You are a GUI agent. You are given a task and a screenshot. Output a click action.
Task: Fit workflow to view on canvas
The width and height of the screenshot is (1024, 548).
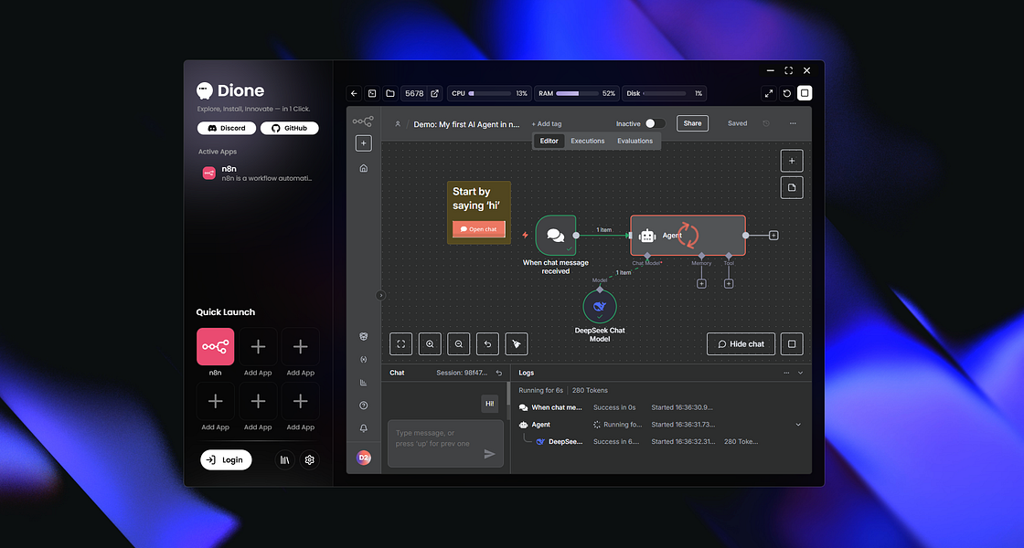(x=401, y=343)
